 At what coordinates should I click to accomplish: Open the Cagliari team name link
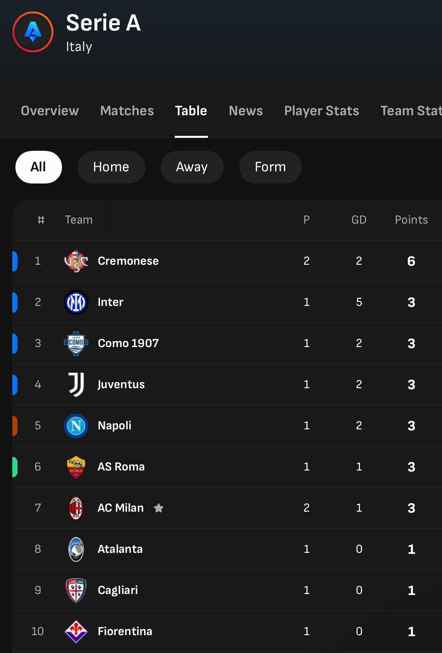[118, 590]
